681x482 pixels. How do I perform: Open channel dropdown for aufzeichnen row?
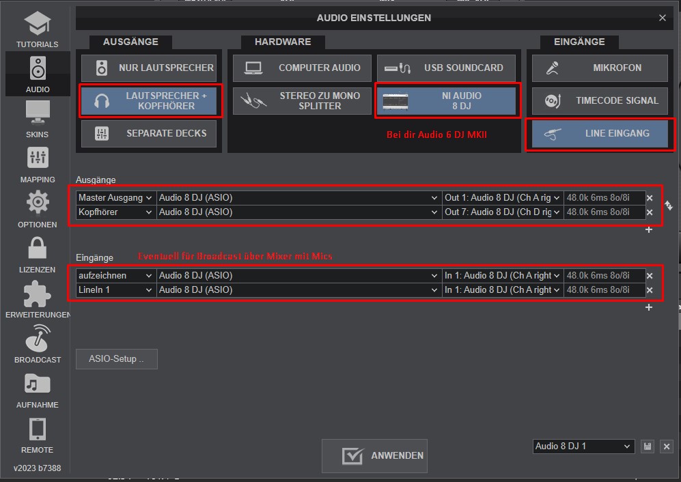tap(502, 275)
